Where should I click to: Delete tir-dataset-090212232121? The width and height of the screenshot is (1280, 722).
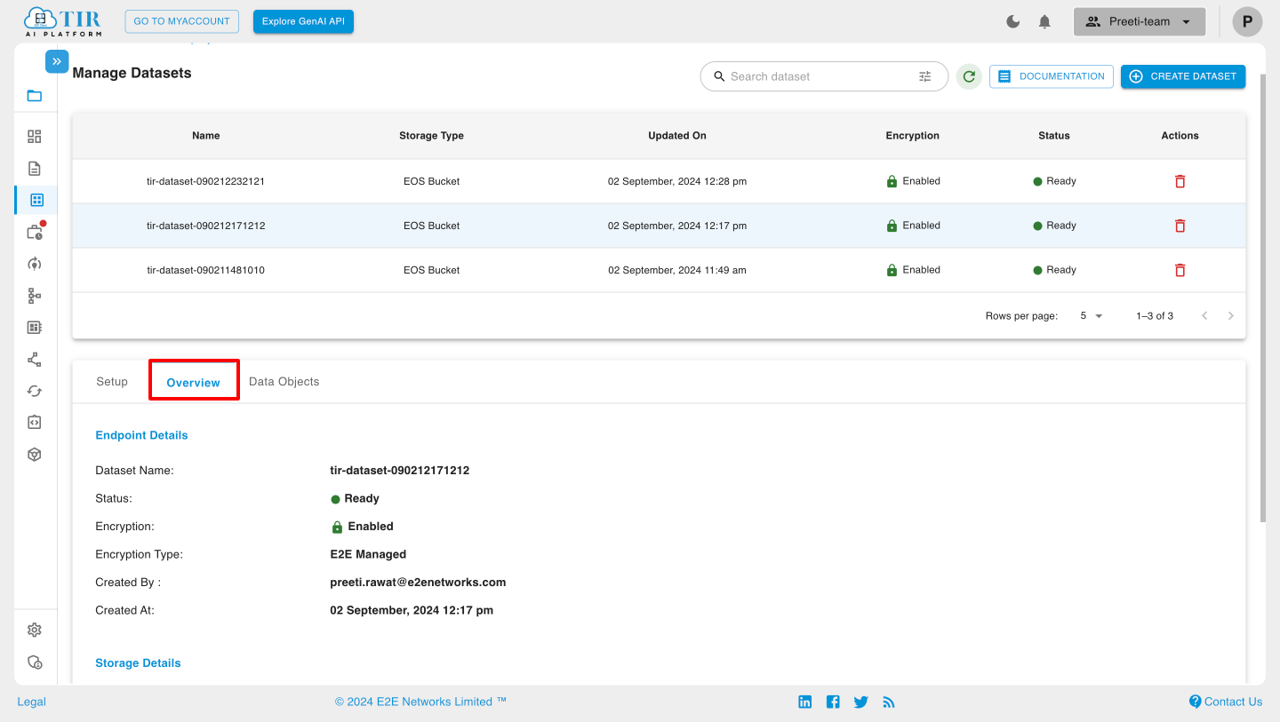pyautogui.click(x=1180, y=181)
